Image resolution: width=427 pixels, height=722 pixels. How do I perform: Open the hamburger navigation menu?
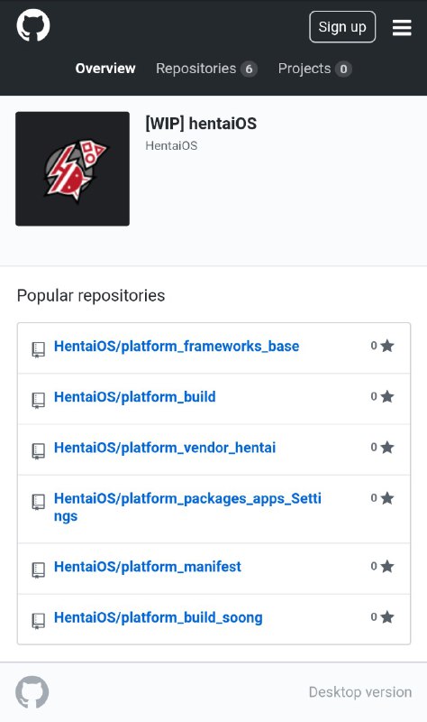pos(402,28)
